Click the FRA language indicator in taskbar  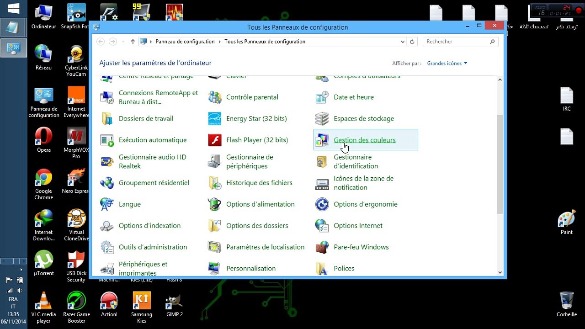pos(13,299)
